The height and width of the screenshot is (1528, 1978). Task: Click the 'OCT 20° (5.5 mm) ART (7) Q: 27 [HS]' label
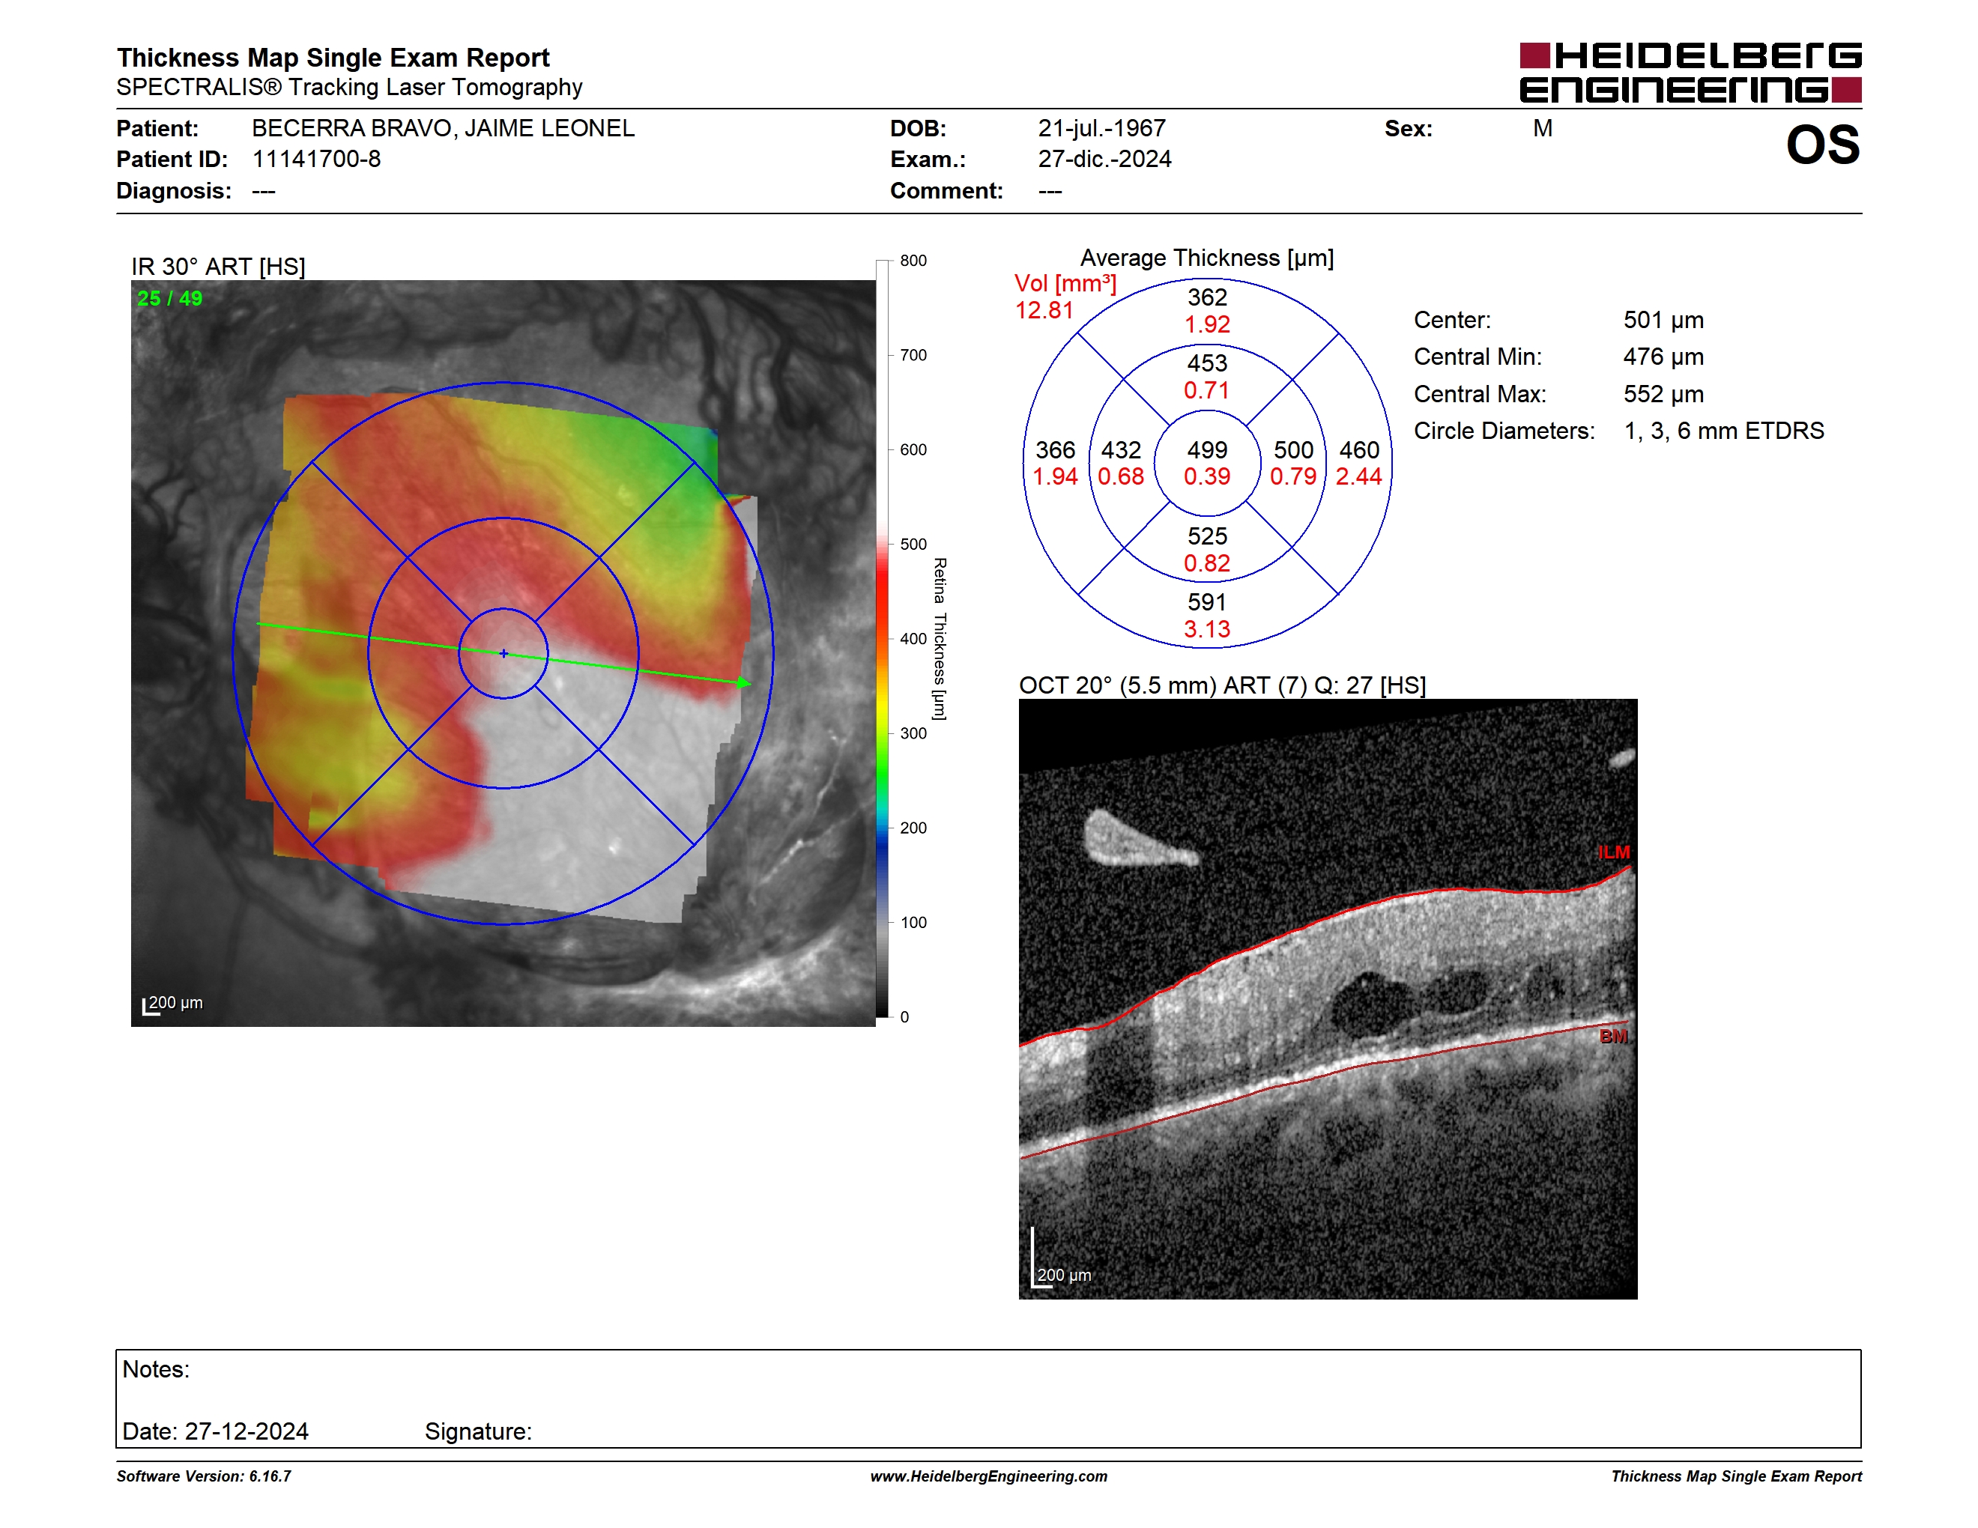tap(1222, 685)
